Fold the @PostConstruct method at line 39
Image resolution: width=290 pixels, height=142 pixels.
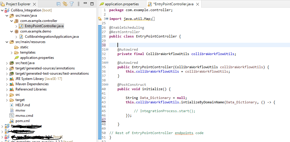click(107, 85)
